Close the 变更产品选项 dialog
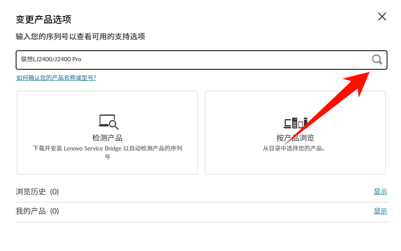Image resolution: width=401 pixels, height=251 pixels. pyautogui.click(x=382, y=16)
